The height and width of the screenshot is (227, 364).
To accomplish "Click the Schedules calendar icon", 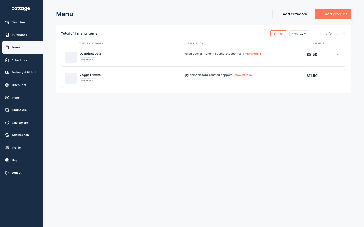I will point(7,60).
